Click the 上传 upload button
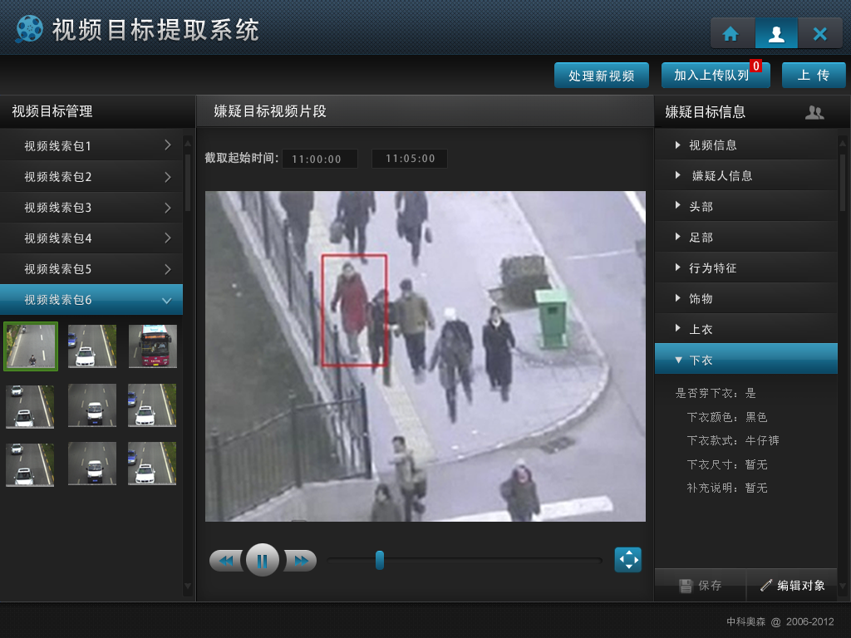Screen dimensions: 851x638 [813, 76]
